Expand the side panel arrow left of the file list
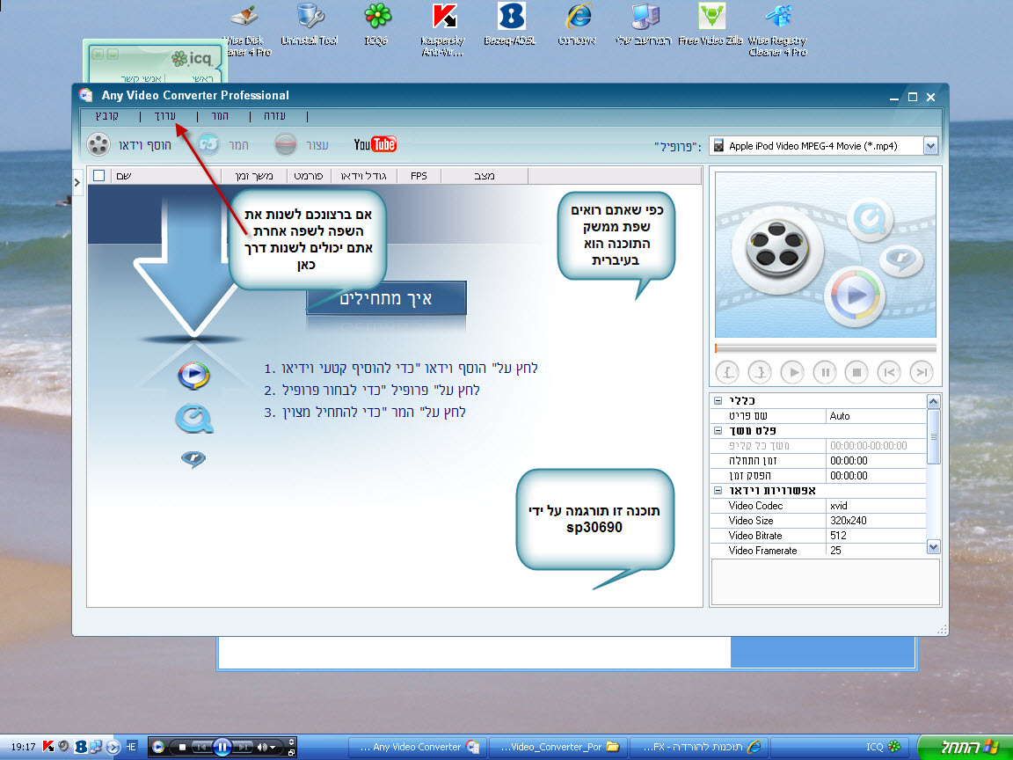The height and width of the screenshot is (760, 1013). [x=77, y=182]
